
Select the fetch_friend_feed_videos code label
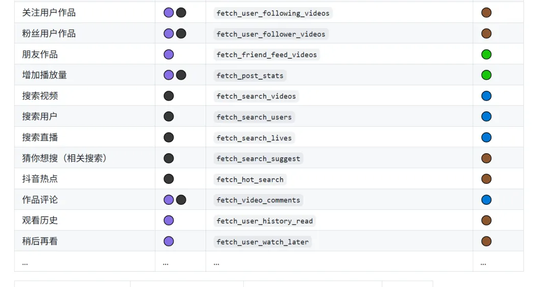pos(266,55)
